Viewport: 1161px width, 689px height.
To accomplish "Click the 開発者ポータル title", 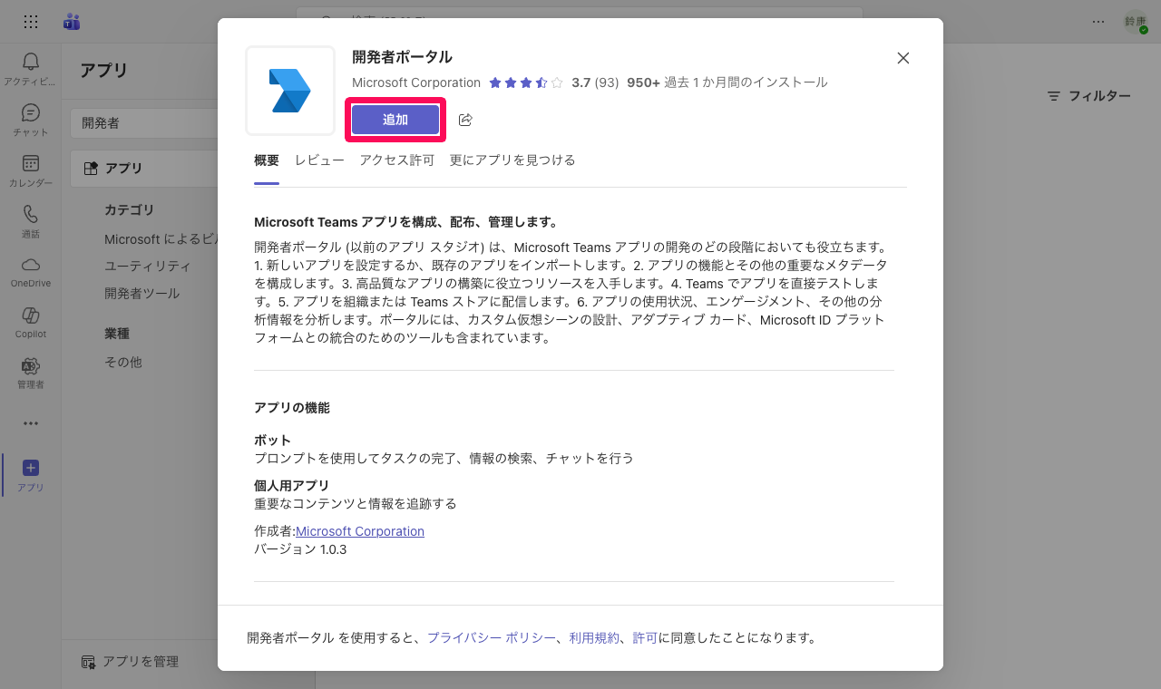I will pyautogui.click(x=402, y=57).
